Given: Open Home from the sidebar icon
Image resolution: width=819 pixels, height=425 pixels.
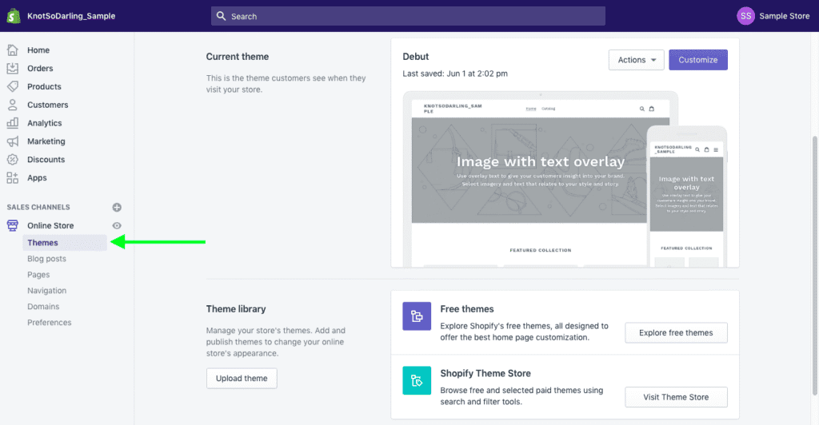Looking at the screenshot, I should click(x=13, y=50).
